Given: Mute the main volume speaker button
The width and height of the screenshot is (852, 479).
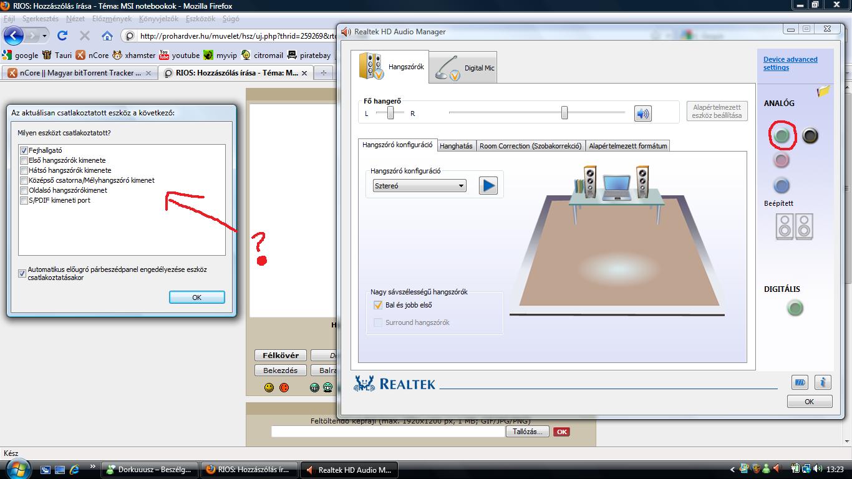Looking at the screenshot, I should coord(642,114).
